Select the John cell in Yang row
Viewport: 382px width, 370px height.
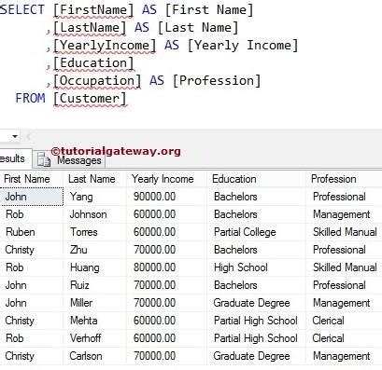point(32,197)
